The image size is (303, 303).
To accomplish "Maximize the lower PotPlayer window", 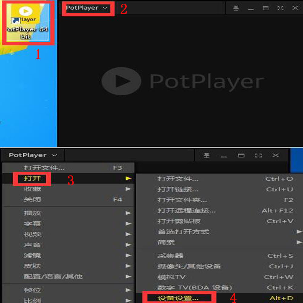I will point(241,155).
